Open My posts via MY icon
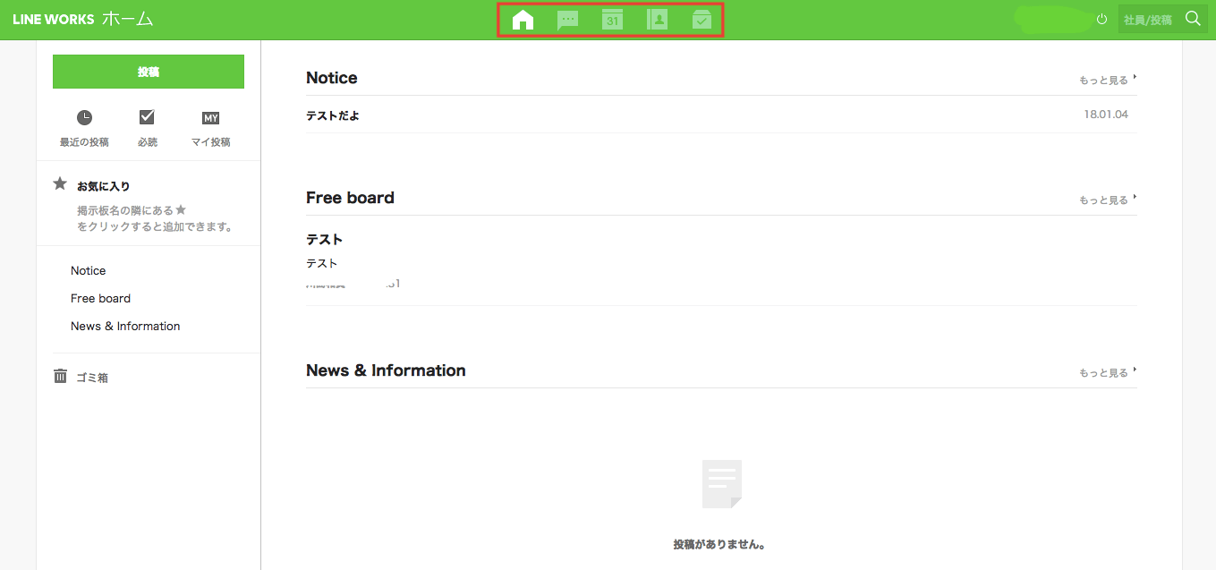1216x570 pixels. point(210,118)
